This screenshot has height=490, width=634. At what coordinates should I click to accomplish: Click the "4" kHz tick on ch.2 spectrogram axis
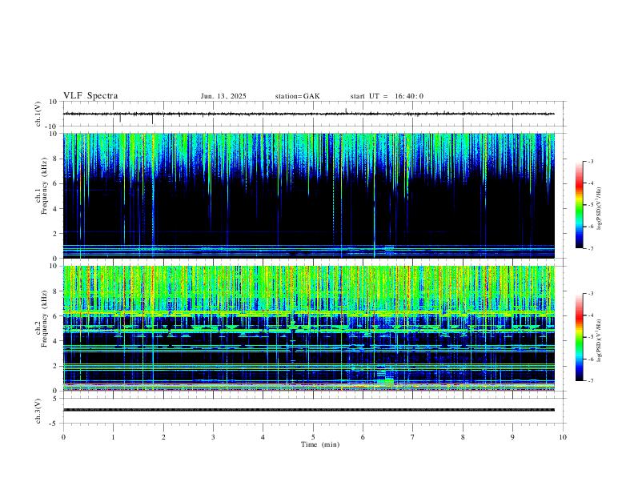pyautogui.click(x=56, y=341)
